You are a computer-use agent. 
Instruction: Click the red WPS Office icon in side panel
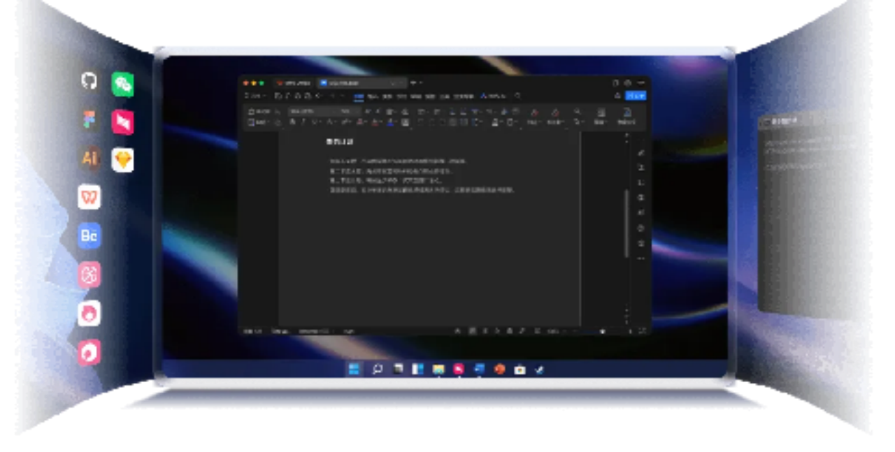(89, 197)
